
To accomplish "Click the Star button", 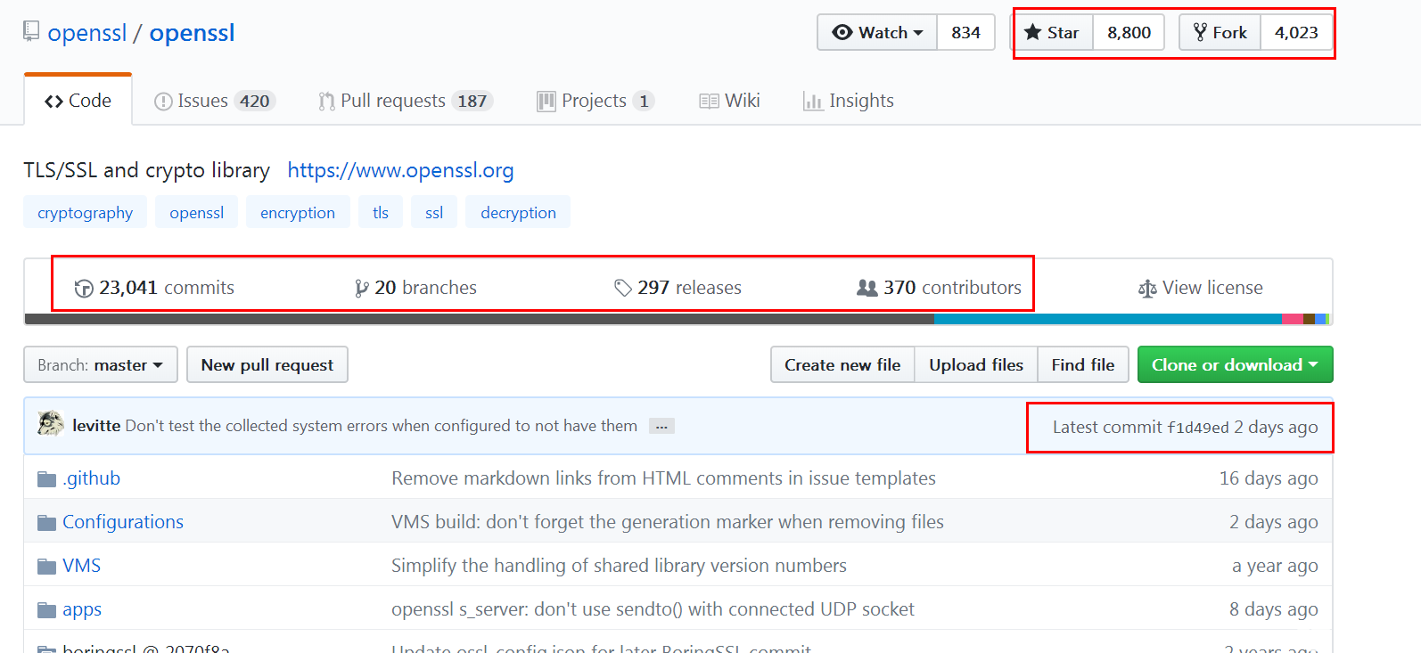I will [1052, 33].
